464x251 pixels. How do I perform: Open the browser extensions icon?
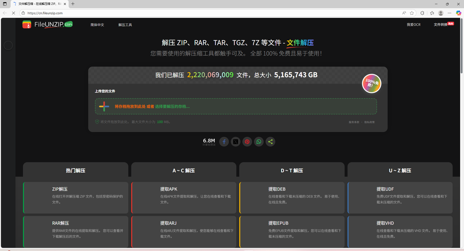click(x=422, y=13)
